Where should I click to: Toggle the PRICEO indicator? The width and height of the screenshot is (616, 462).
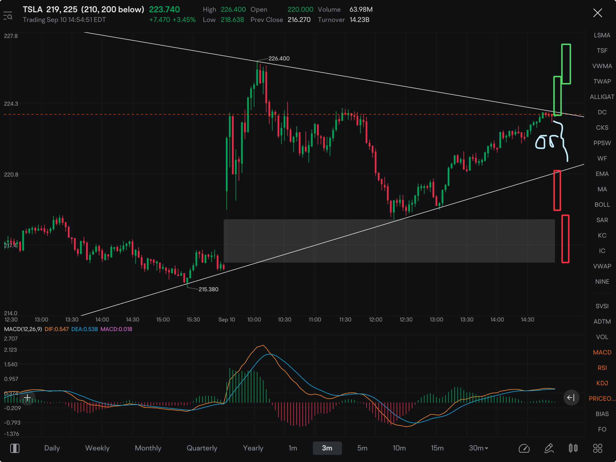coord(602,398)
